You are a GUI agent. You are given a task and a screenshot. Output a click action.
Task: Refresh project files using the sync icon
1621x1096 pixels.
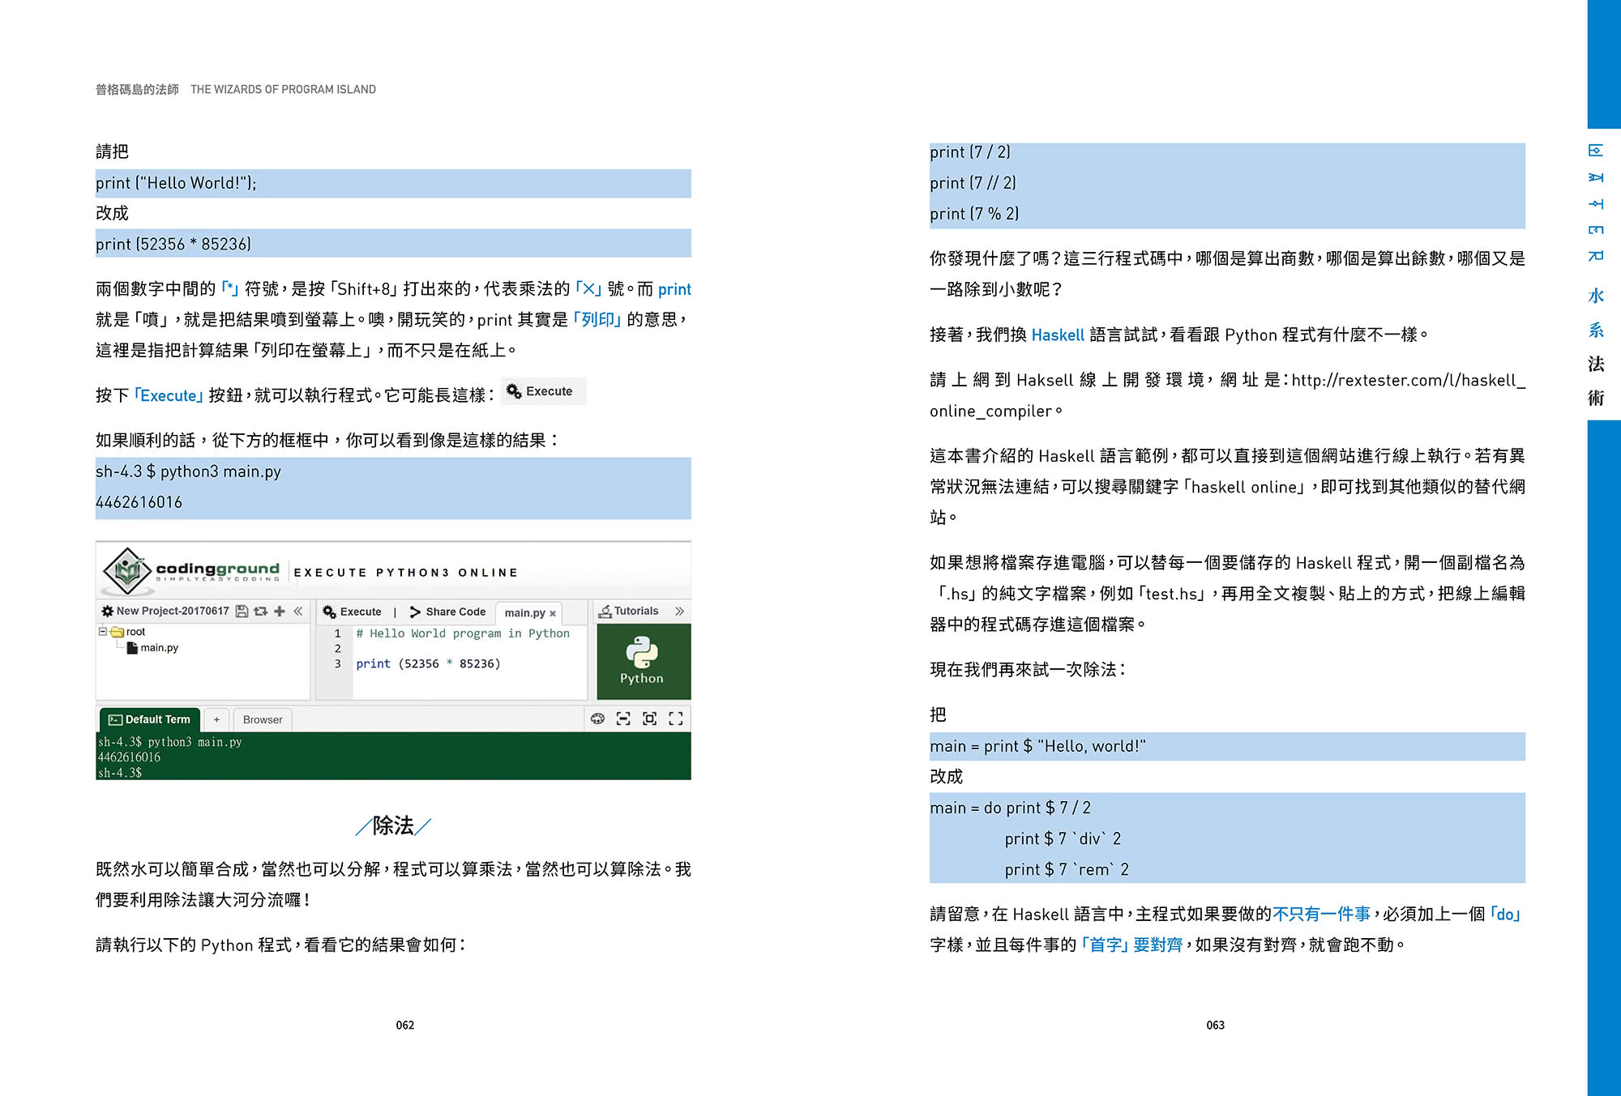261,610
